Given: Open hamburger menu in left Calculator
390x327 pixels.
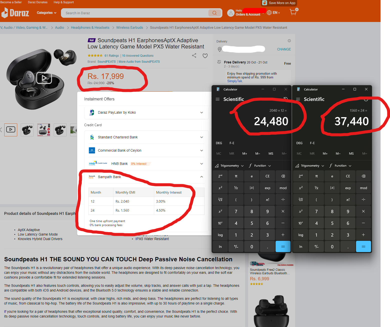Looking at the screenshot, I should pyautogui.click(x=218, y=99).
